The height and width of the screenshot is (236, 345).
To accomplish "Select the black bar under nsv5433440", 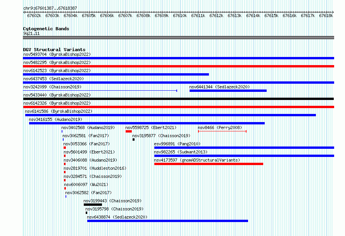I will pyautogui.click(x=178, y=99).
